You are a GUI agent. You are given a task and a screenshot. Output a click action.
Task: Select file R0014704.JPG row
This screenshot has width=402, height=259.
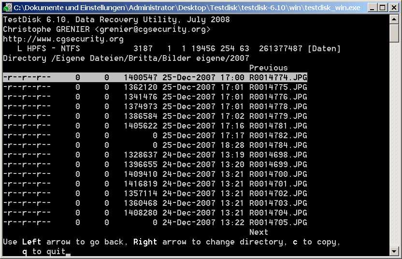point(155,213)
